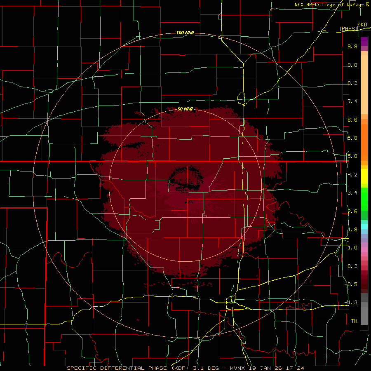Pick the dark orange band on color scale
Image resolution: width=371 pixels, height=371 pixels.
[x=364, y=142]
